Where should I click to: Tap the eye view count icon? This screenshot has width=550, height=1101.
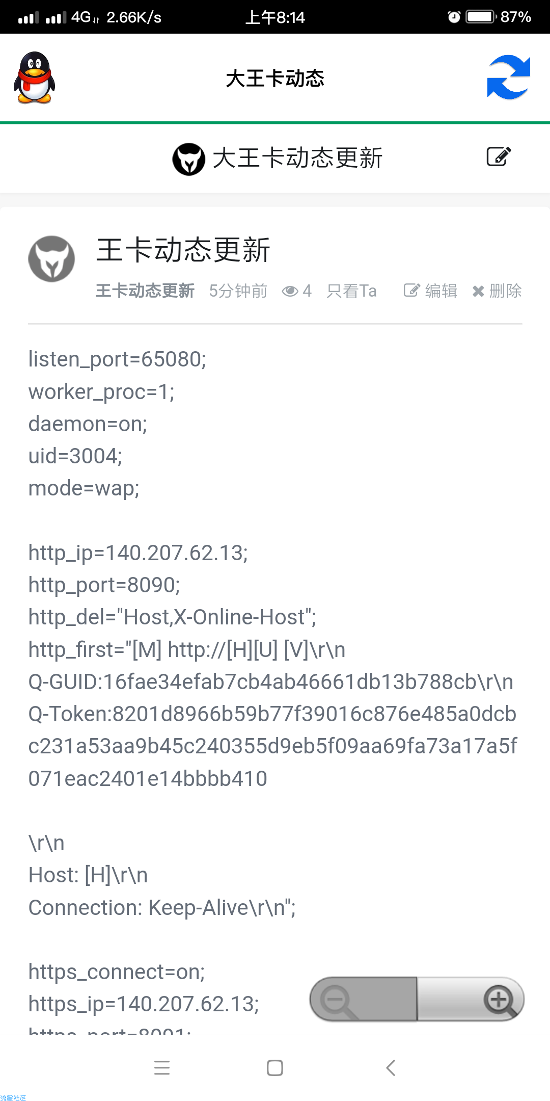[290, 291]
